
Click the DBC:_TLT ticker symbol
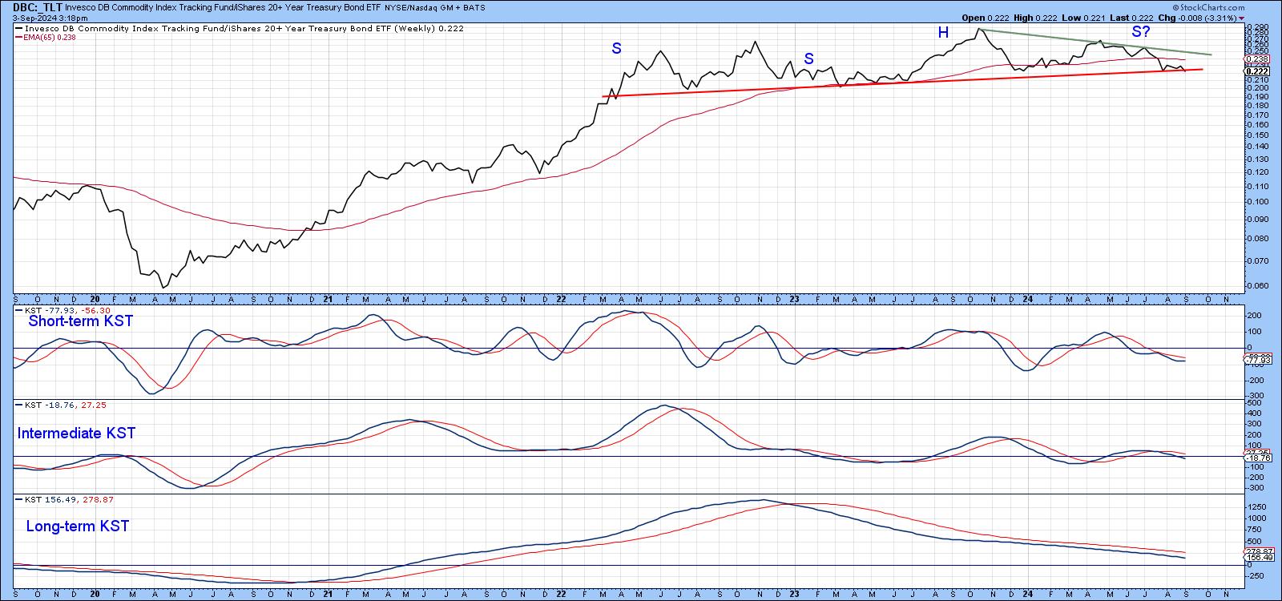(37, 6)
